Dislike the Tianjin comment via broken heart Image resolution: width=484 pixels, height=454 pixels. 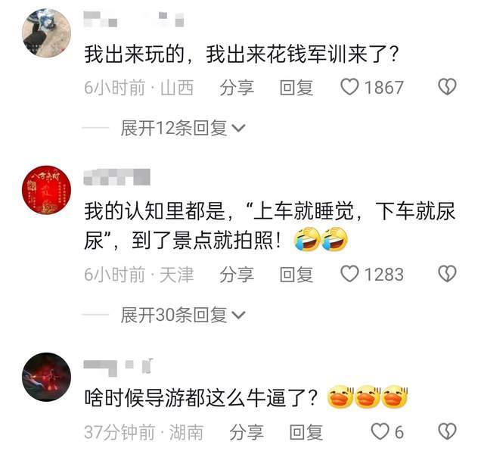[447, 274]
